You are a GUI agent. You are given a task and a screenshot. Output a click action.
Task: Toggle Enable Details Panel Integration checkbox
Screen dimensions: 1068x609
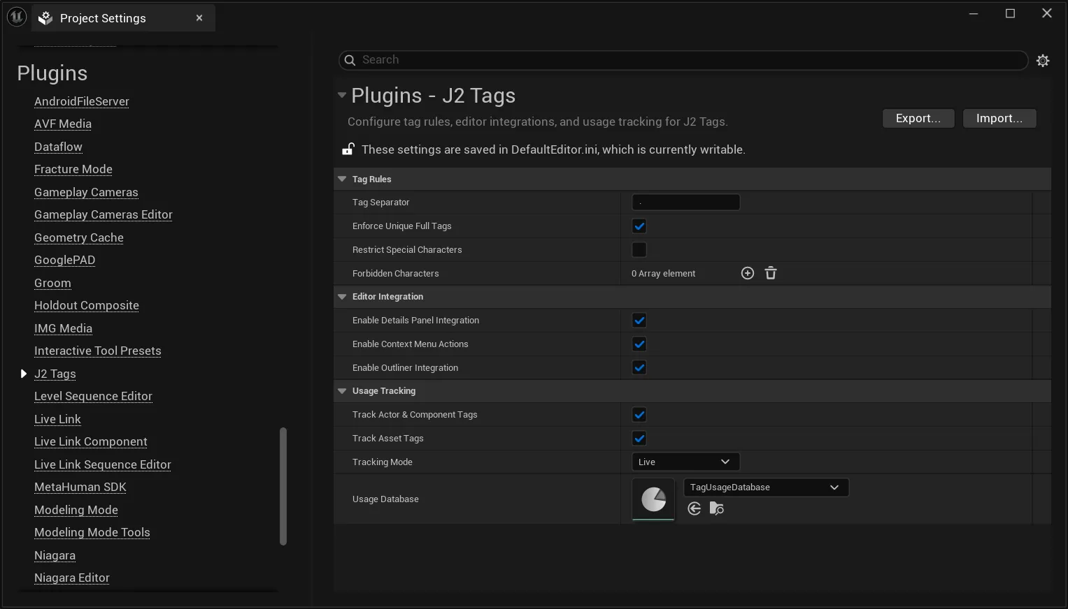coord(639,321)
